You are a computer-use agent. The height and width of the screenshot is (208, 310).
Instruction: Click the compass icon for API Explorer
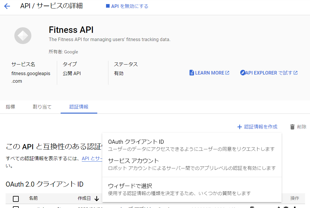(x=242, y=73)
